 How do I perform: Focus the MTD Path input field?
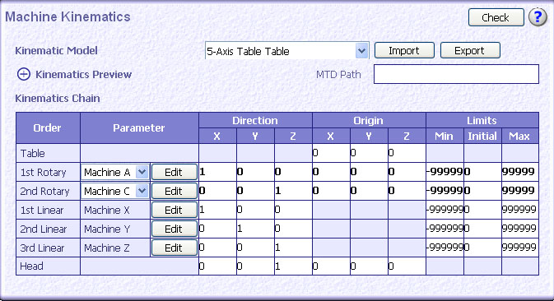coord(456,74)
